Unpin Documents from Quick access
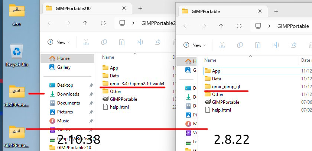This screenshot has height=151, width=312. (91, 103)
